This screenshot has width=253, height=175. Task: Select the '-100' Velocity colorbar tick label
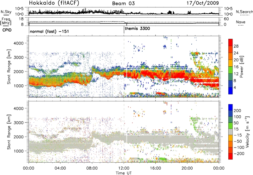point(239,147)
